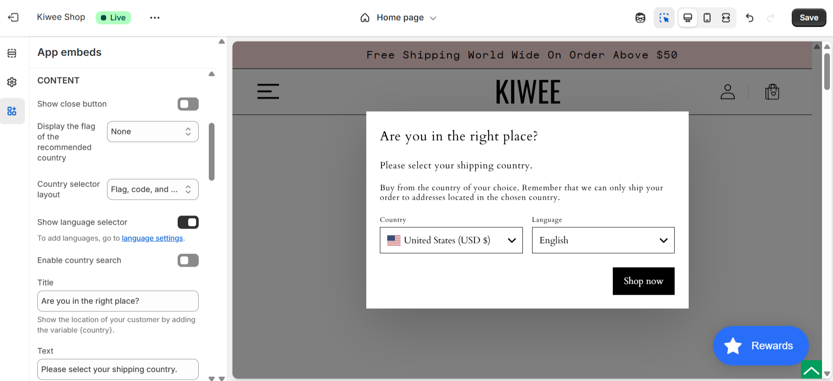Open the Home page template selector

(x=398, y=18)
